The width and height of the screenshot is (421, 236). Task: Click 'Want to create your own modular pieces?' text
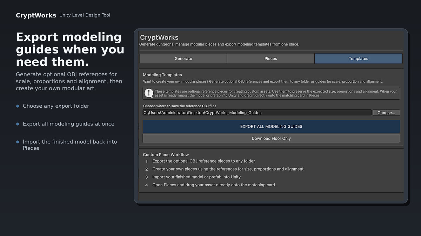[263, 81]
